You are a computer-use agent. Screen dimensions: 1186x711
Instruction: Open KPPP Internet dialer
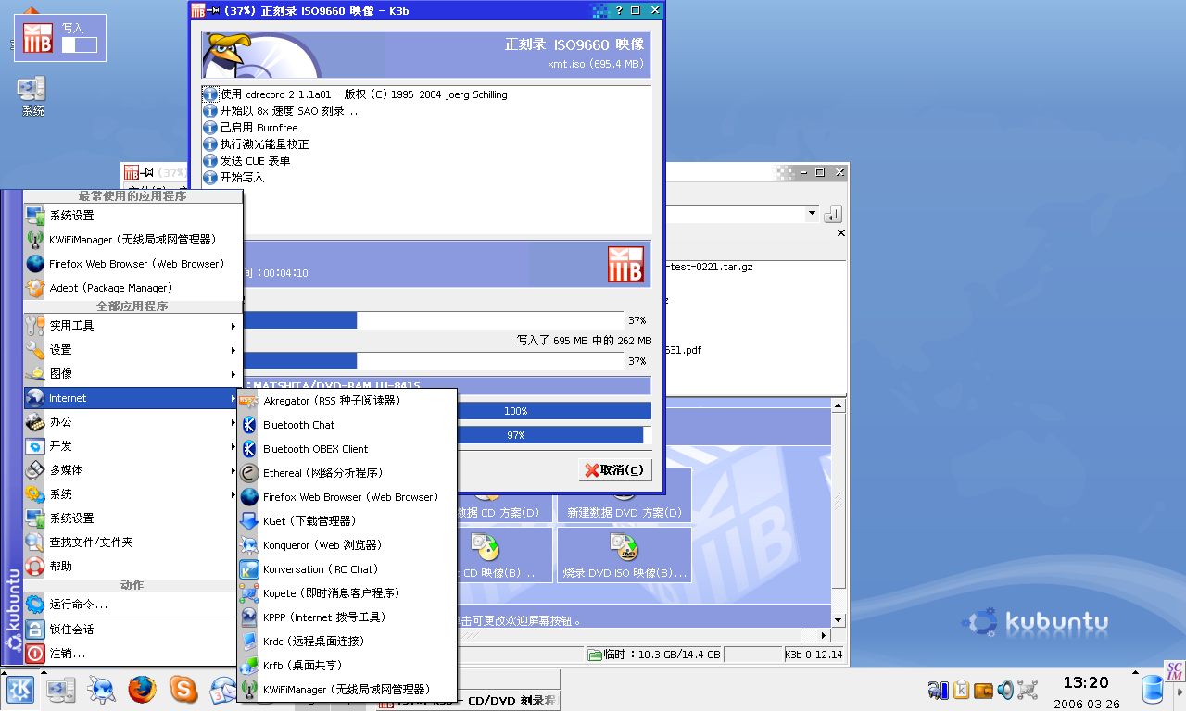347,617
